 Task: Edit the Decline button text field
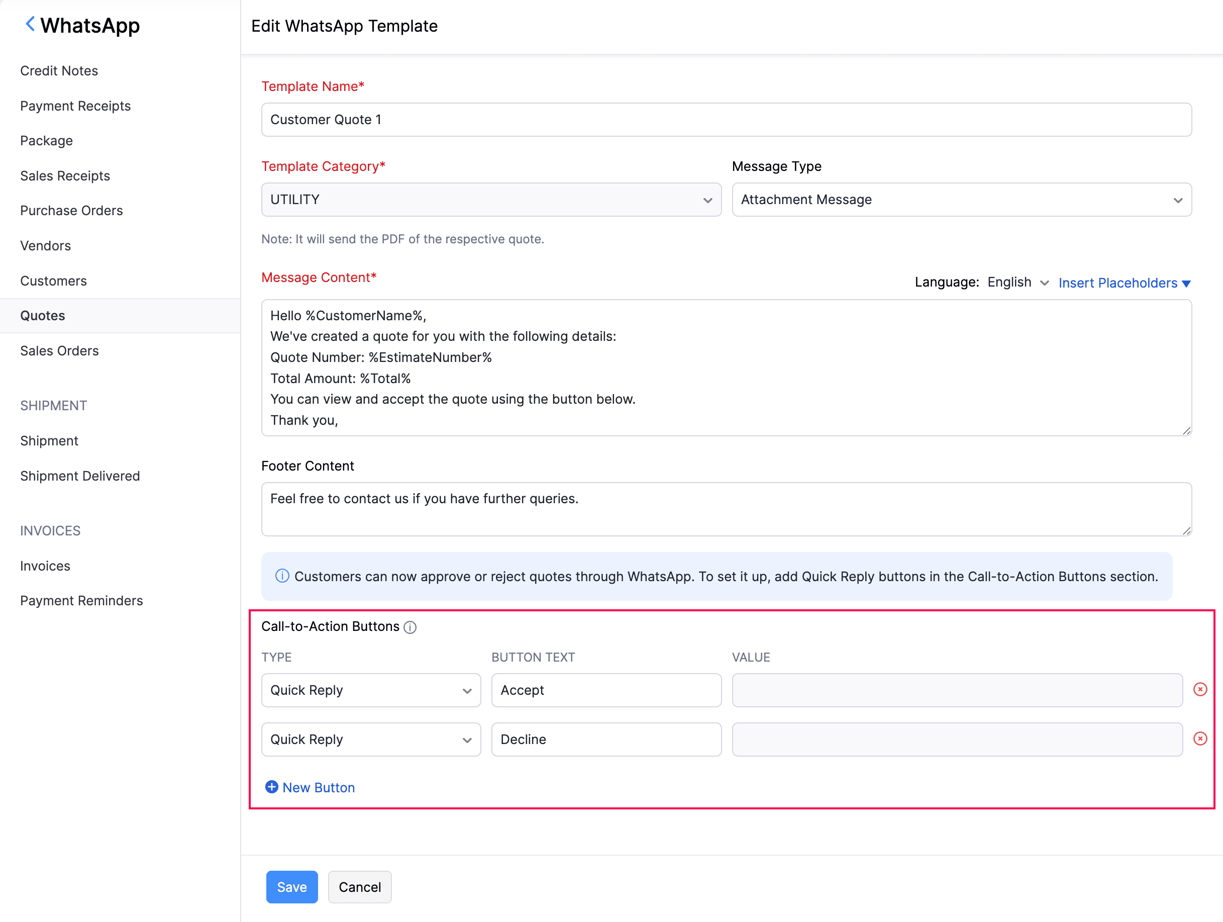[606, 740]
